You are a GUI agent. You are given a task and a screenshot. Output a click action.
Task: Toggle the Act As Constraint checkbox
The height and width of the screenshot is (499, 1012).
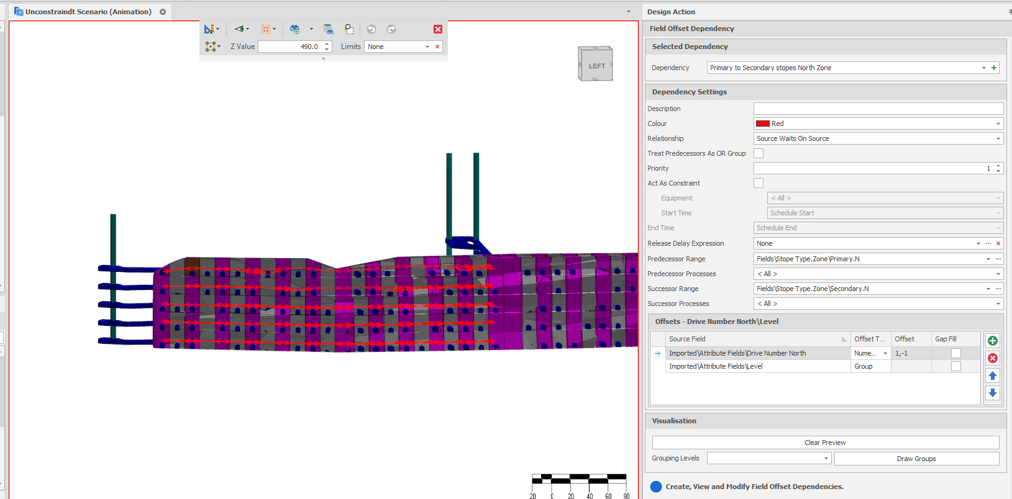pyautogui.click(x=759, y=183)
